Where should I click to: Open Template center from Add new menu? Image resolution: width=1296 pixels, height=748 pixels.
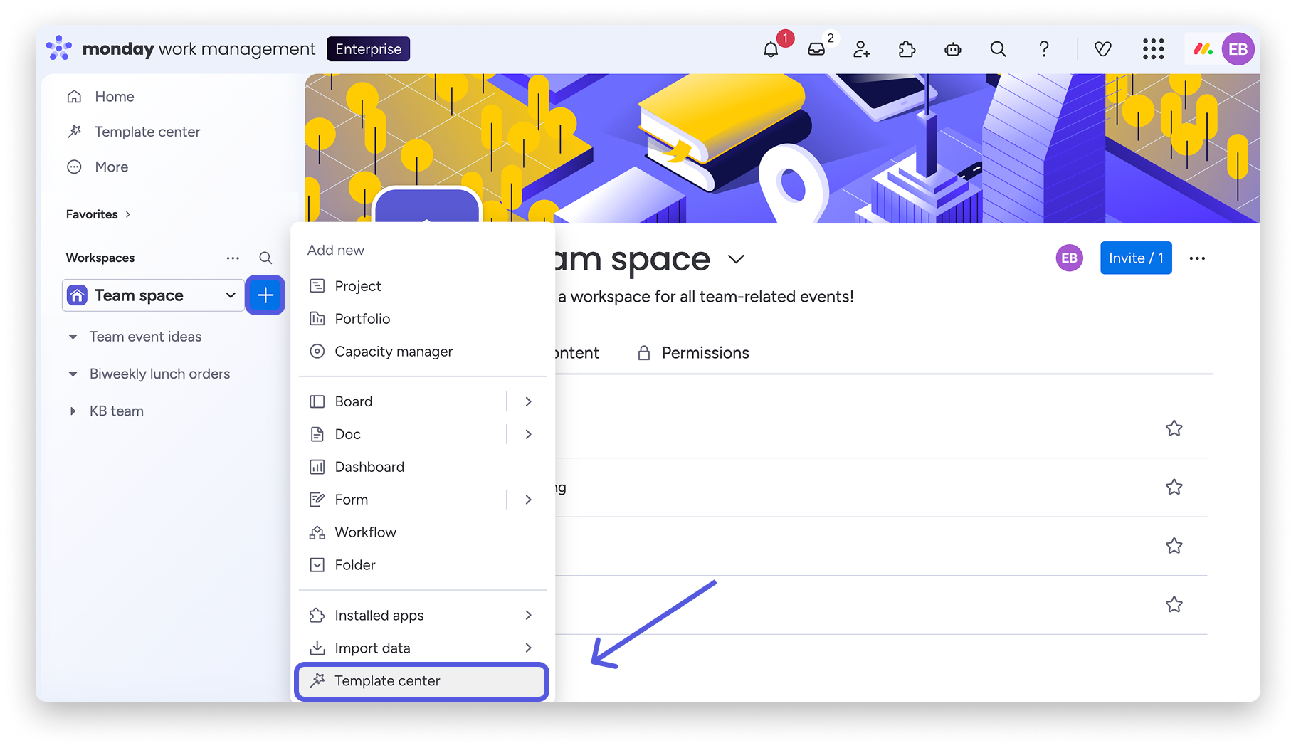(x=422, y=681)
